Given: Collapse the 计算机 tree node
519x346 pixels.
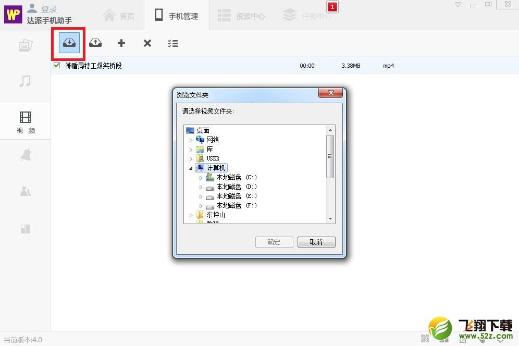Looking at the screenshot, I should tap(191, 168).
